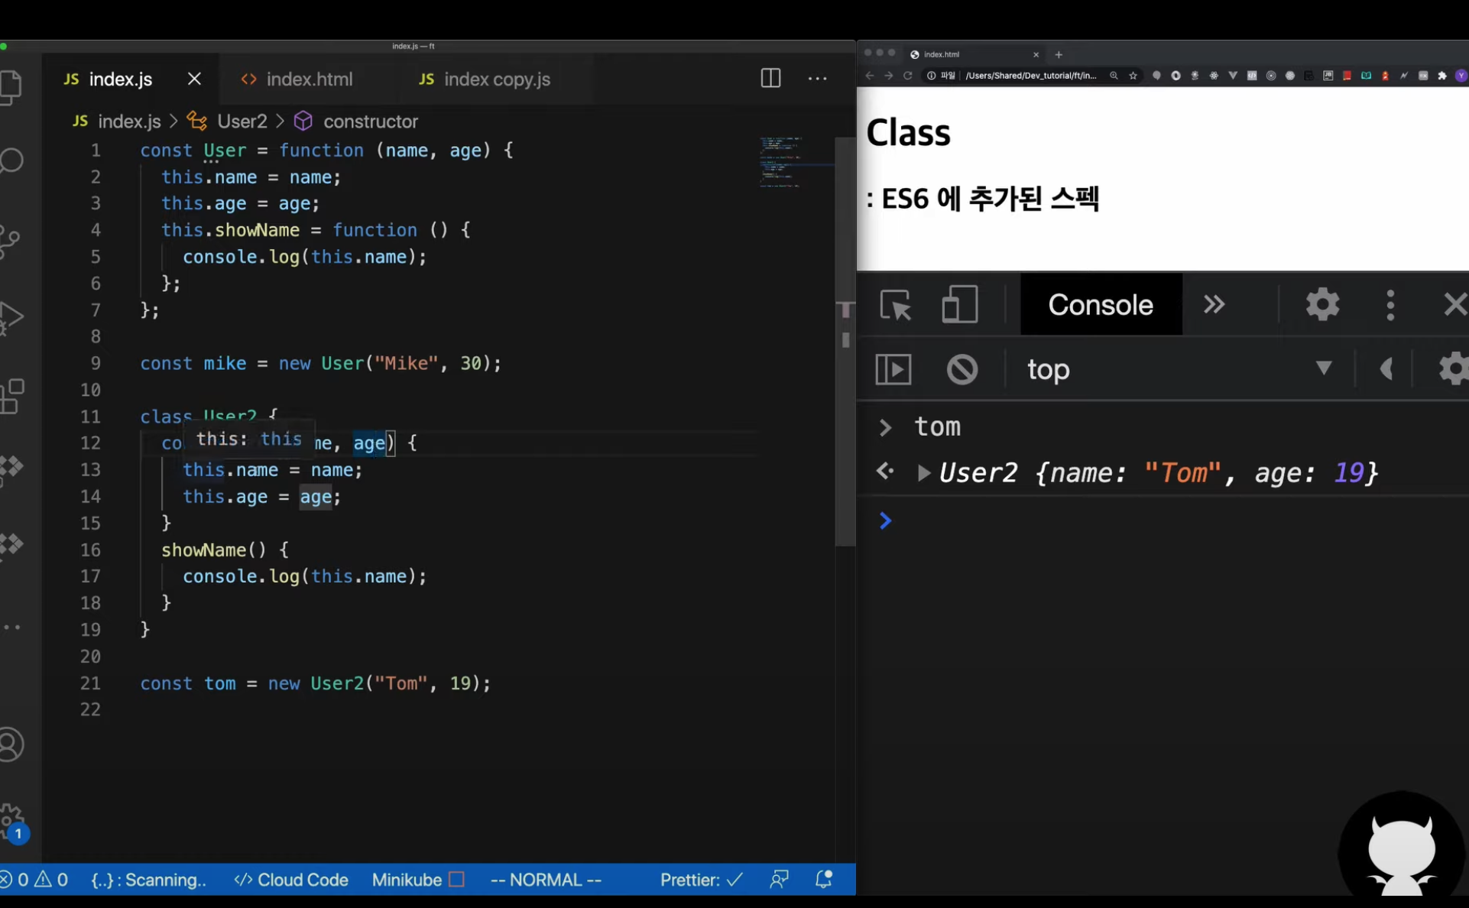Open the console settings gear
This screenshot has width=1469, height=908.
point(1453,369)
